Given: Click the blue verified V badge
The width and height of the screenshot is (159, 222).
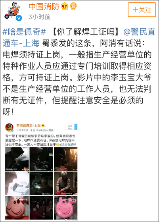Looking at the screenshot, I should click(19, 18).
